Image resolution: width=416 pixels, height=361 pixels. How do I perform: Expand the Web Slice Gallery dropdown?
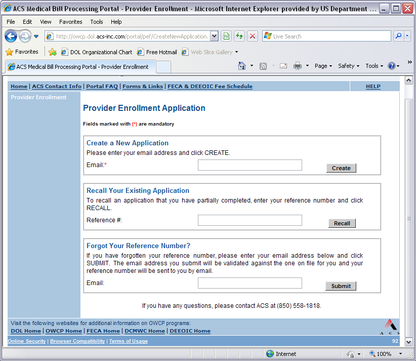236,52
